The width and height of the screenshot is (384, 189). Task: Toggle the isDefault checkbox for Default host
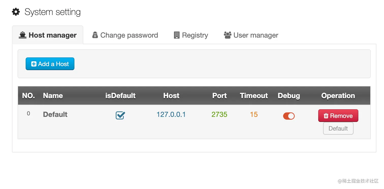point(120,116)
